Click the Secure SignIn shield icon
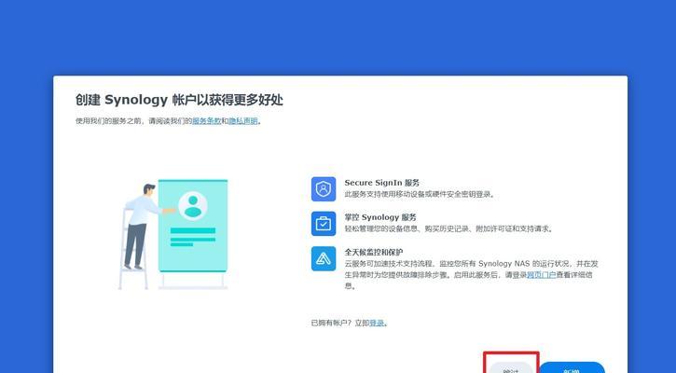The height and width of the screenshot is (373, 676). (324, 189)
